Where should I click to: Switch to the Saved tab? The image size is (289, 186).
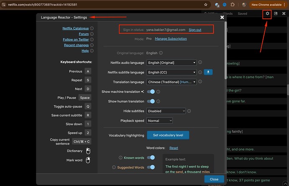pyautogui.click(x=242, y=13)
